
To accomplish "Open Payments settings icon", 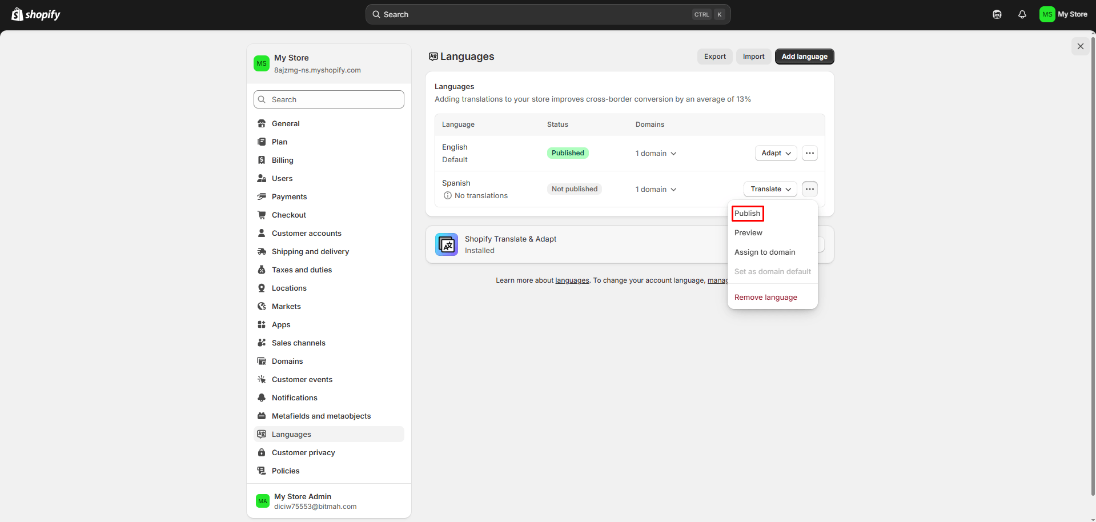I will [x=262, y=196].
